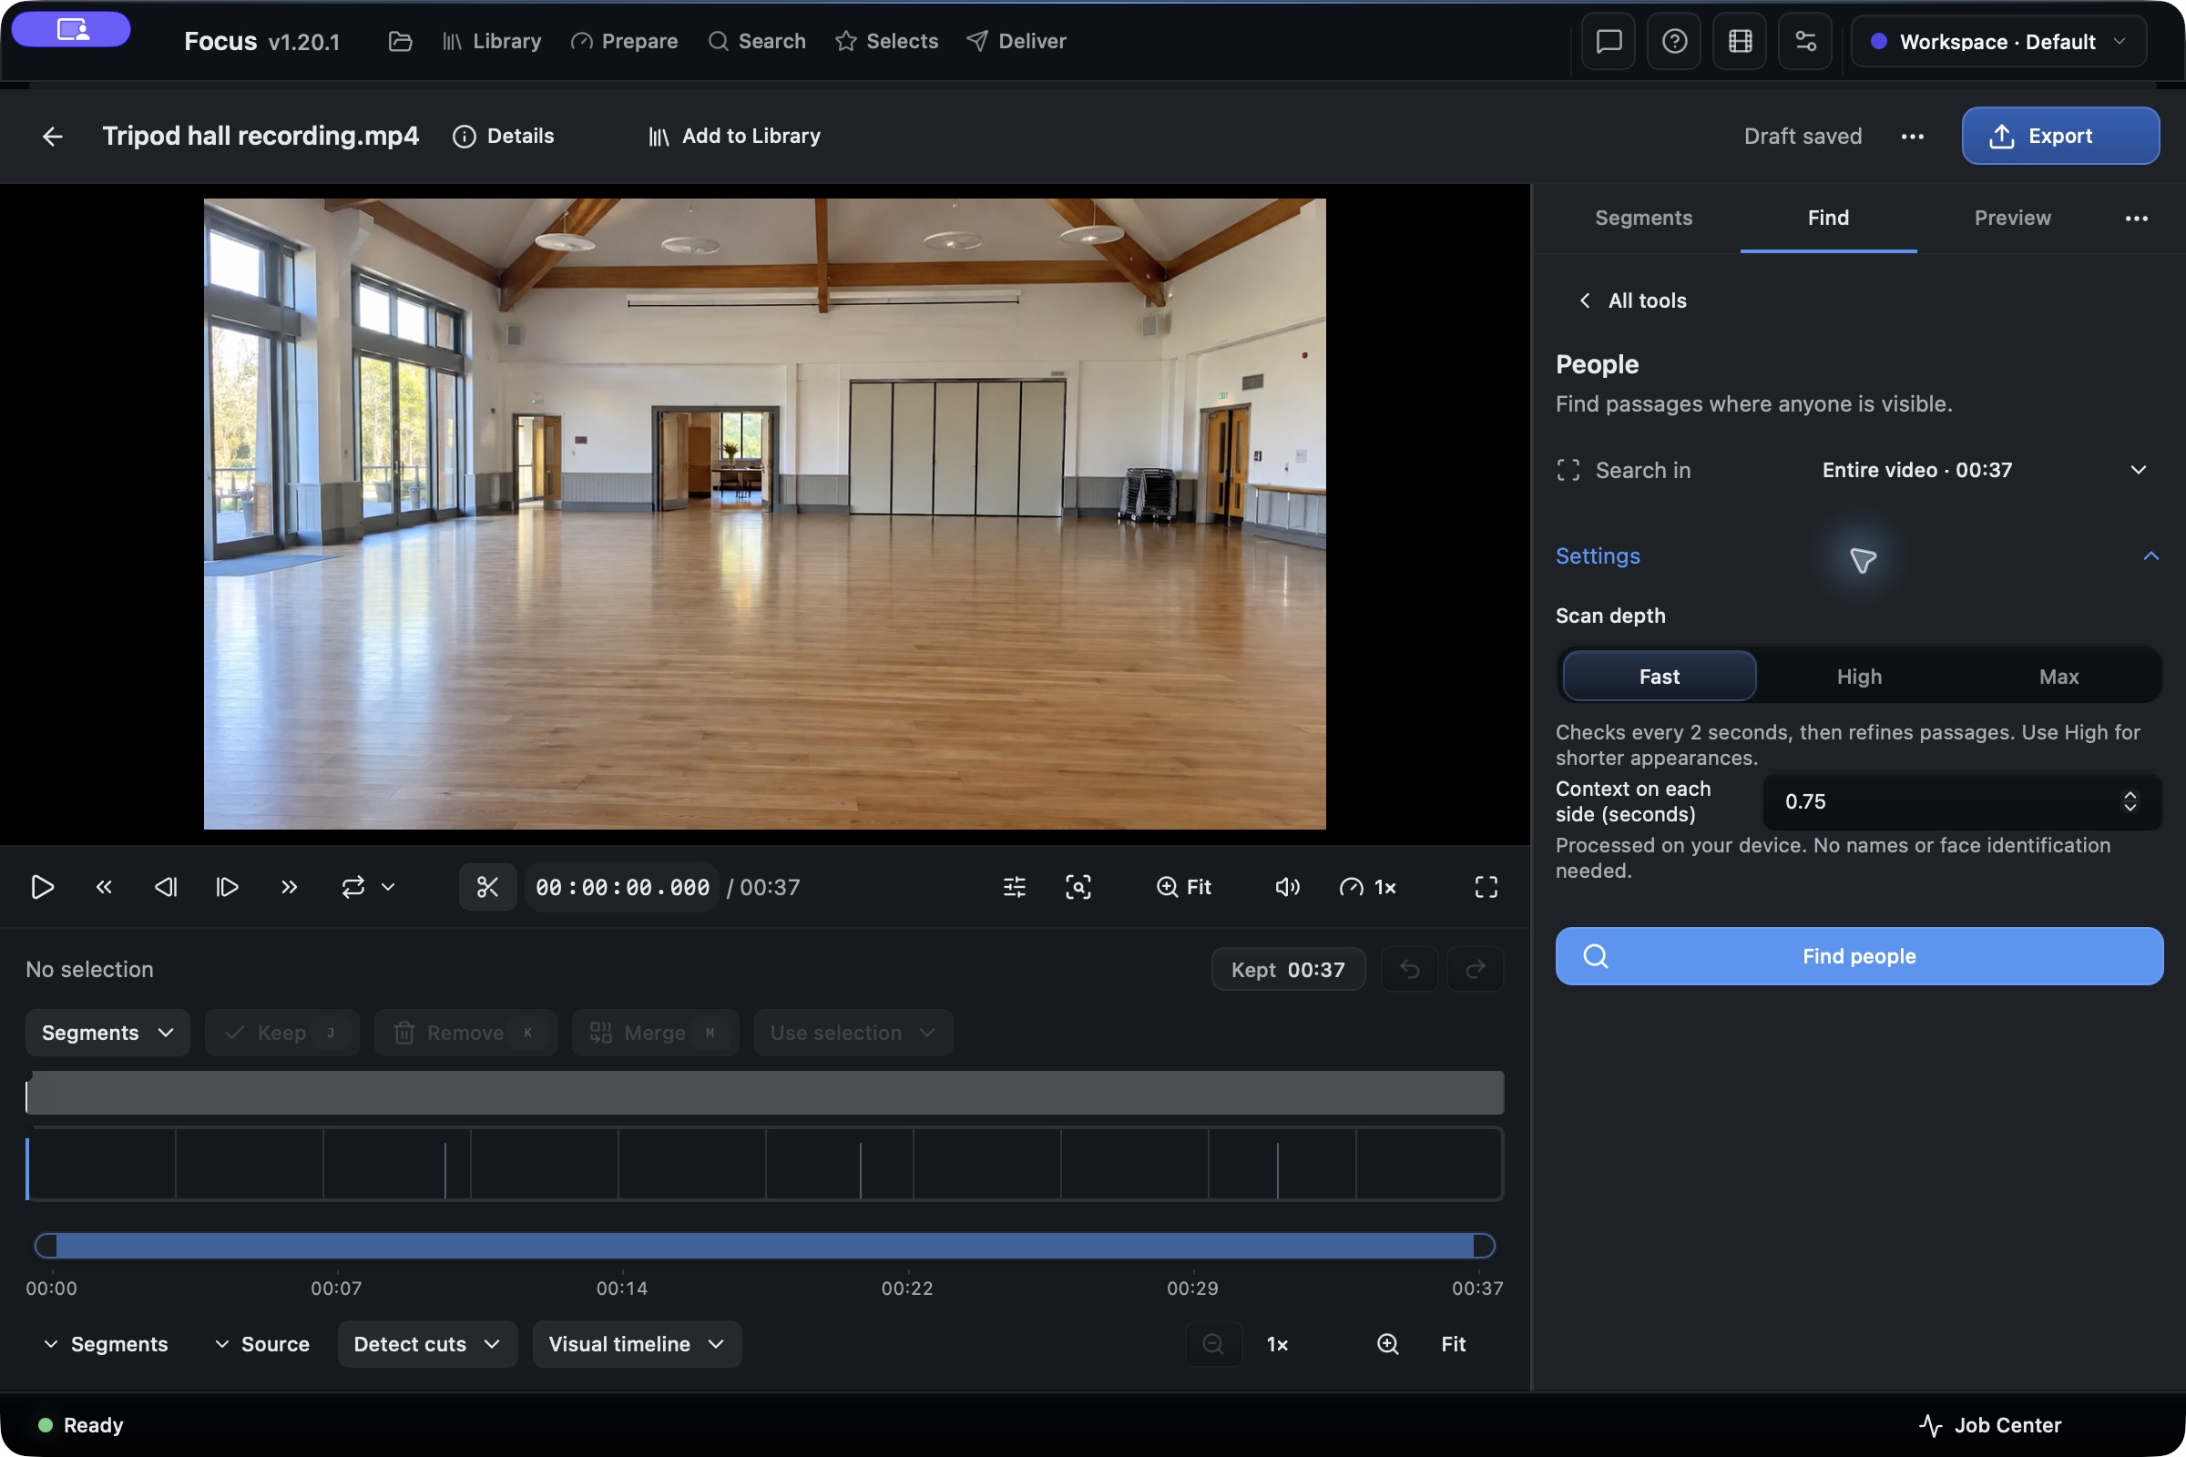Go back with the left arrow
This screenshot has height=1457, width=2186.
tap(53, 137)
